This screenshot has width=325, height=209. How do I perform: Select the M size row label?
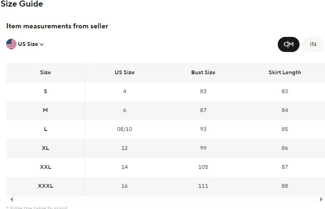[x=45, y=110]
